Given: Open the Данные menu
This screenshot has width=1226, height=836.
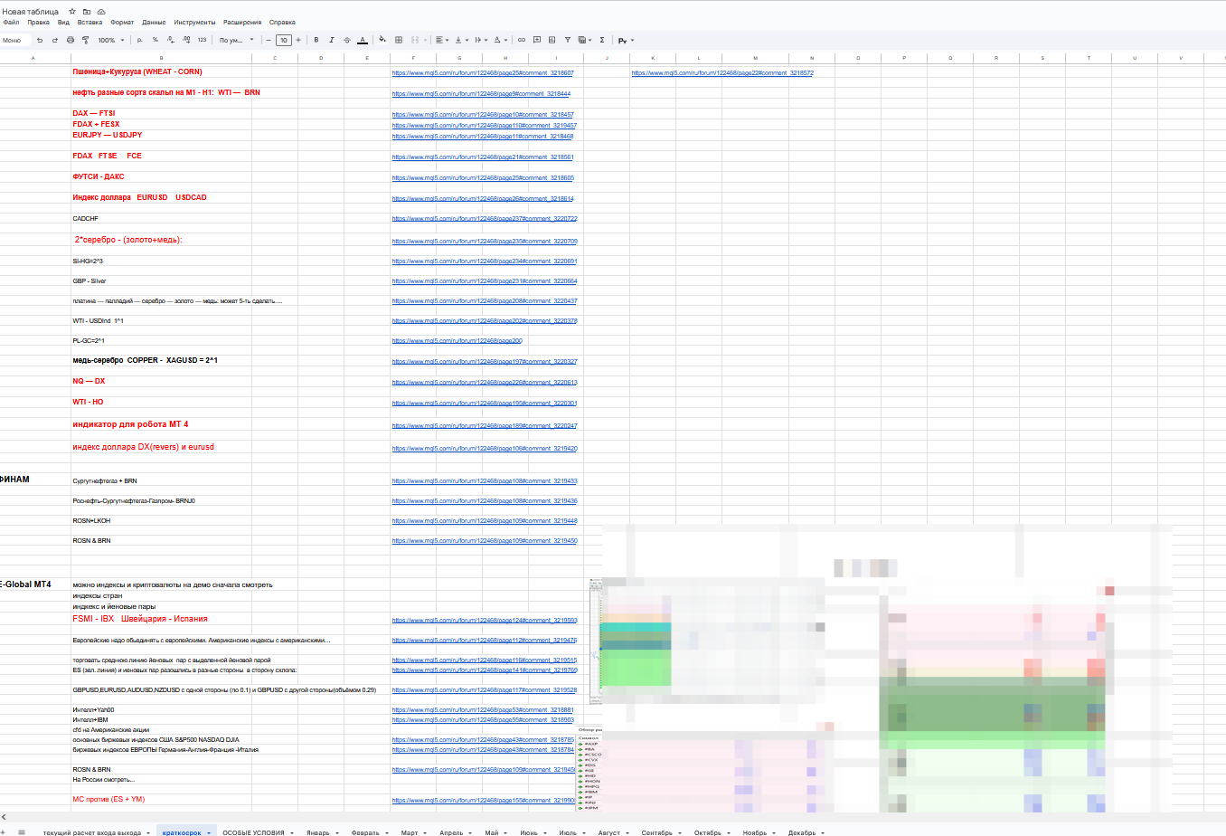Looking at the screenshot, I should point(154,23).
